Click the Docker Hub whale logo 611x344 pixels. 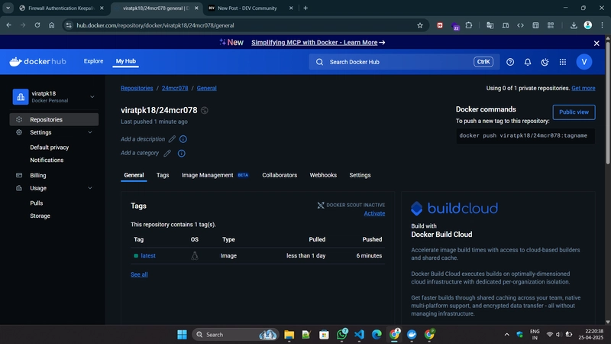point(37,62)
